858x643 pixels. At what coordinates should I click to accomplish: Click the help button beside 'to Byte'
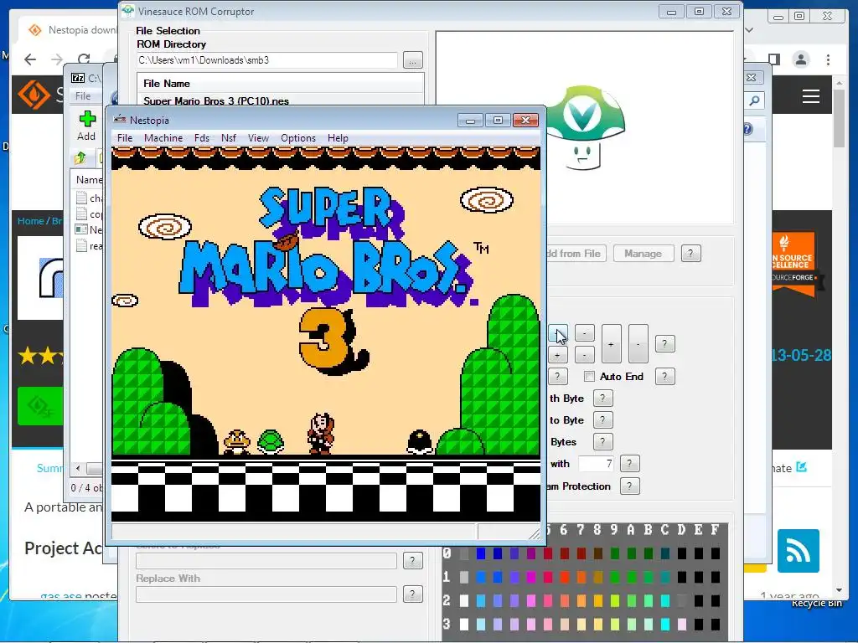[602, 420]
